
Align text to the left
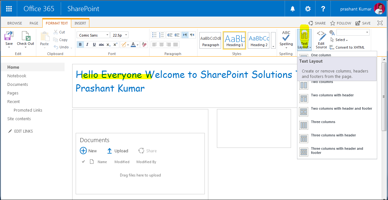click(x=154, y=45)
